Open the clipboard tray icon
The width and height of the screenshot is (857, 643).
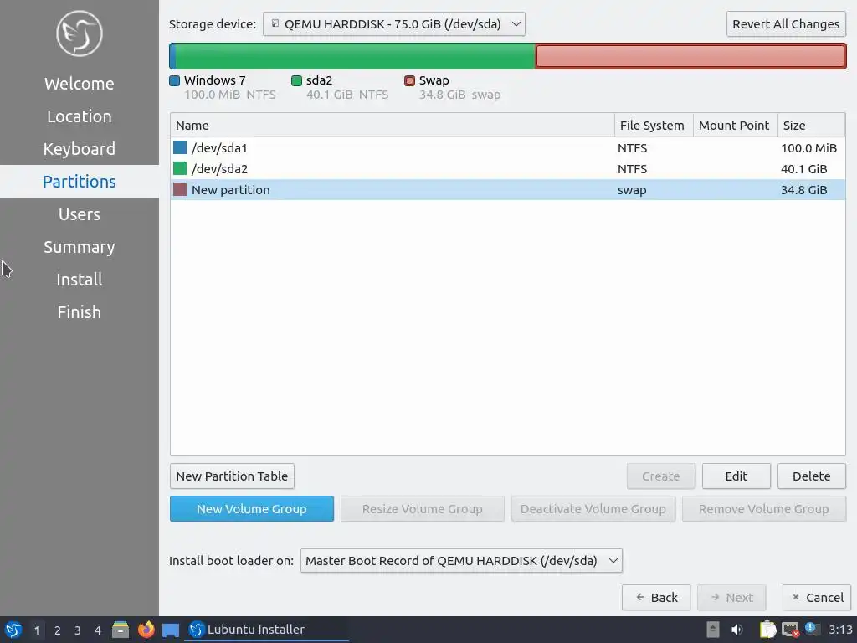767,630
